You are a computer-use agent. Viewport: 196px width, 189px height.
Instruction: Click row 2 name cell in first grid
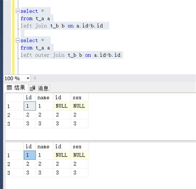[44, 115]
